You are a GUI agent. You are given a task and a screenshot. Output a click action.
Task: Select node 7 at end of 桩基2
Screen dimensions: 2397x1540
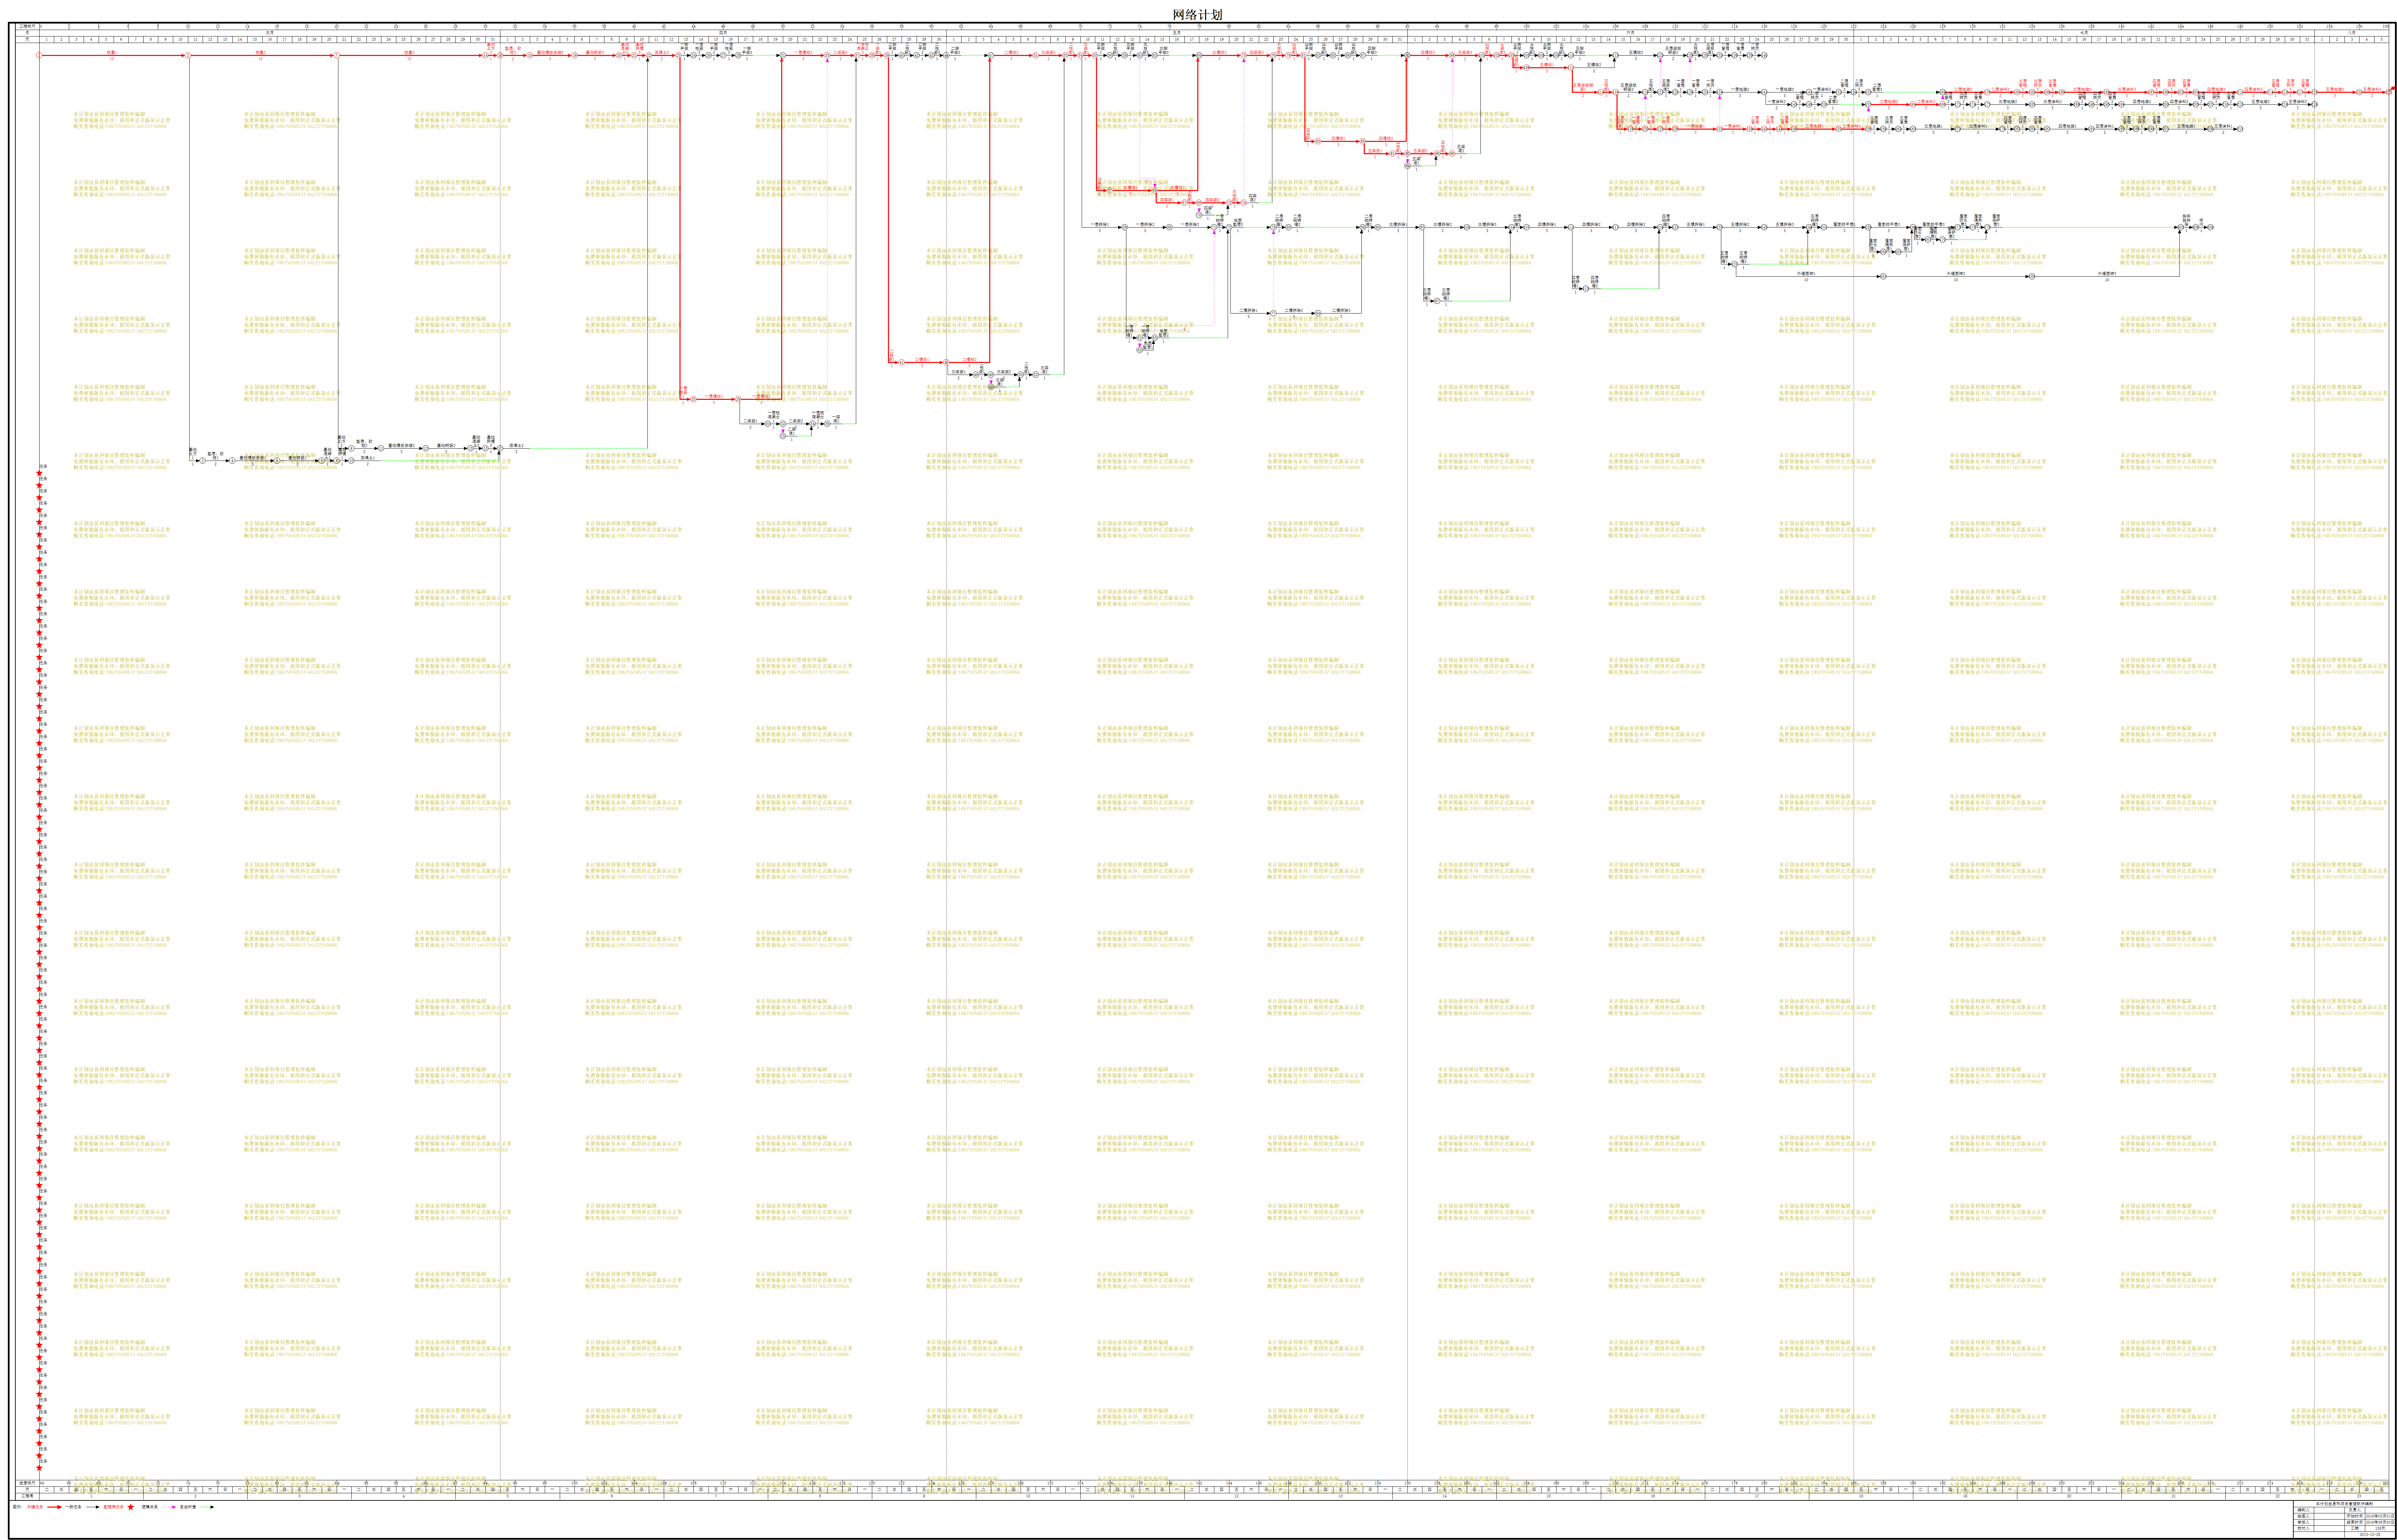click(x=337, y=55)
